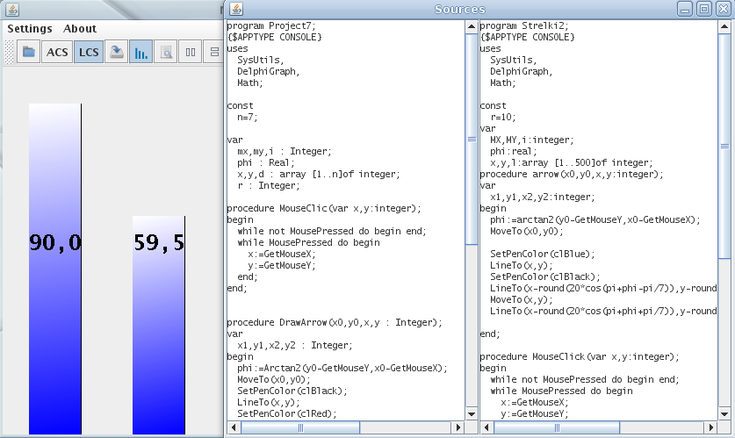Click 'DelphiGraph,' in the Project7 pane
Screen dimensions: 735x438
point(268,71)
